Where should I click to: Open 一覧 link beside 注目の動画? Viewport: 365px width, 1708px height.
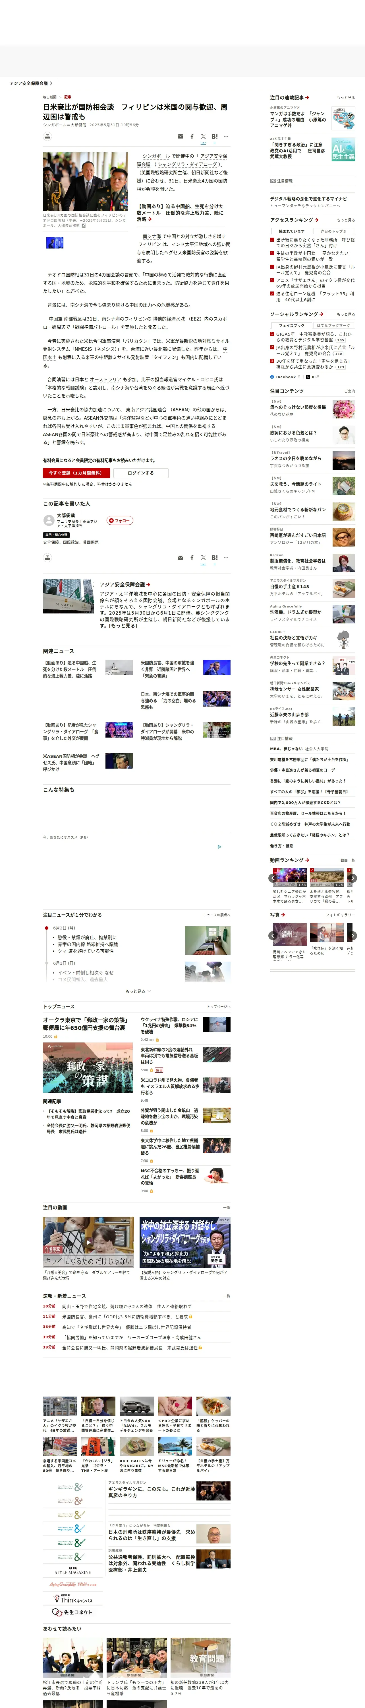[227, 1207]
